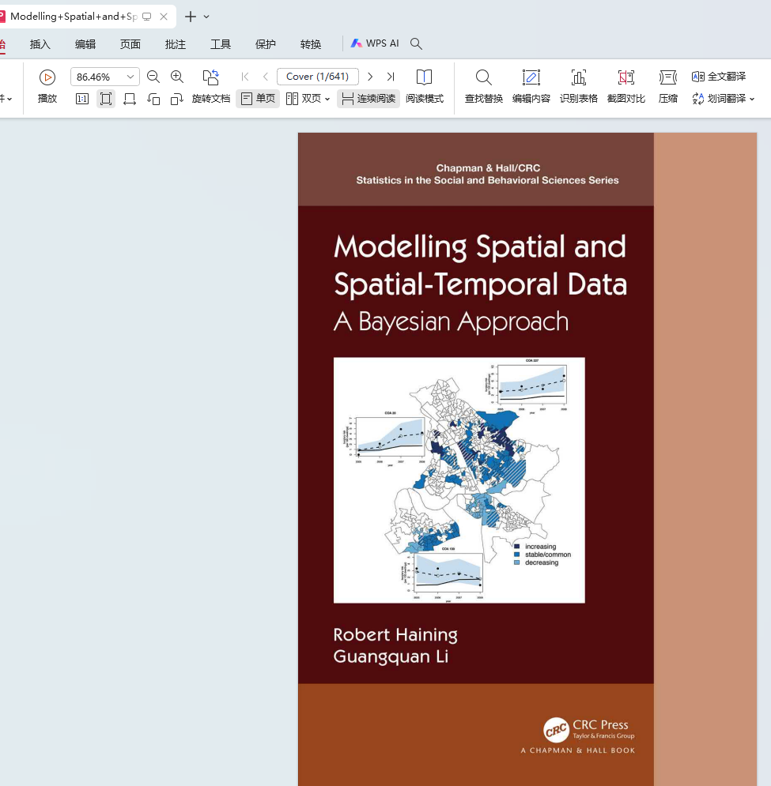
Task: Enable Single Page (单页) view mode
Action: coord(258,99)
